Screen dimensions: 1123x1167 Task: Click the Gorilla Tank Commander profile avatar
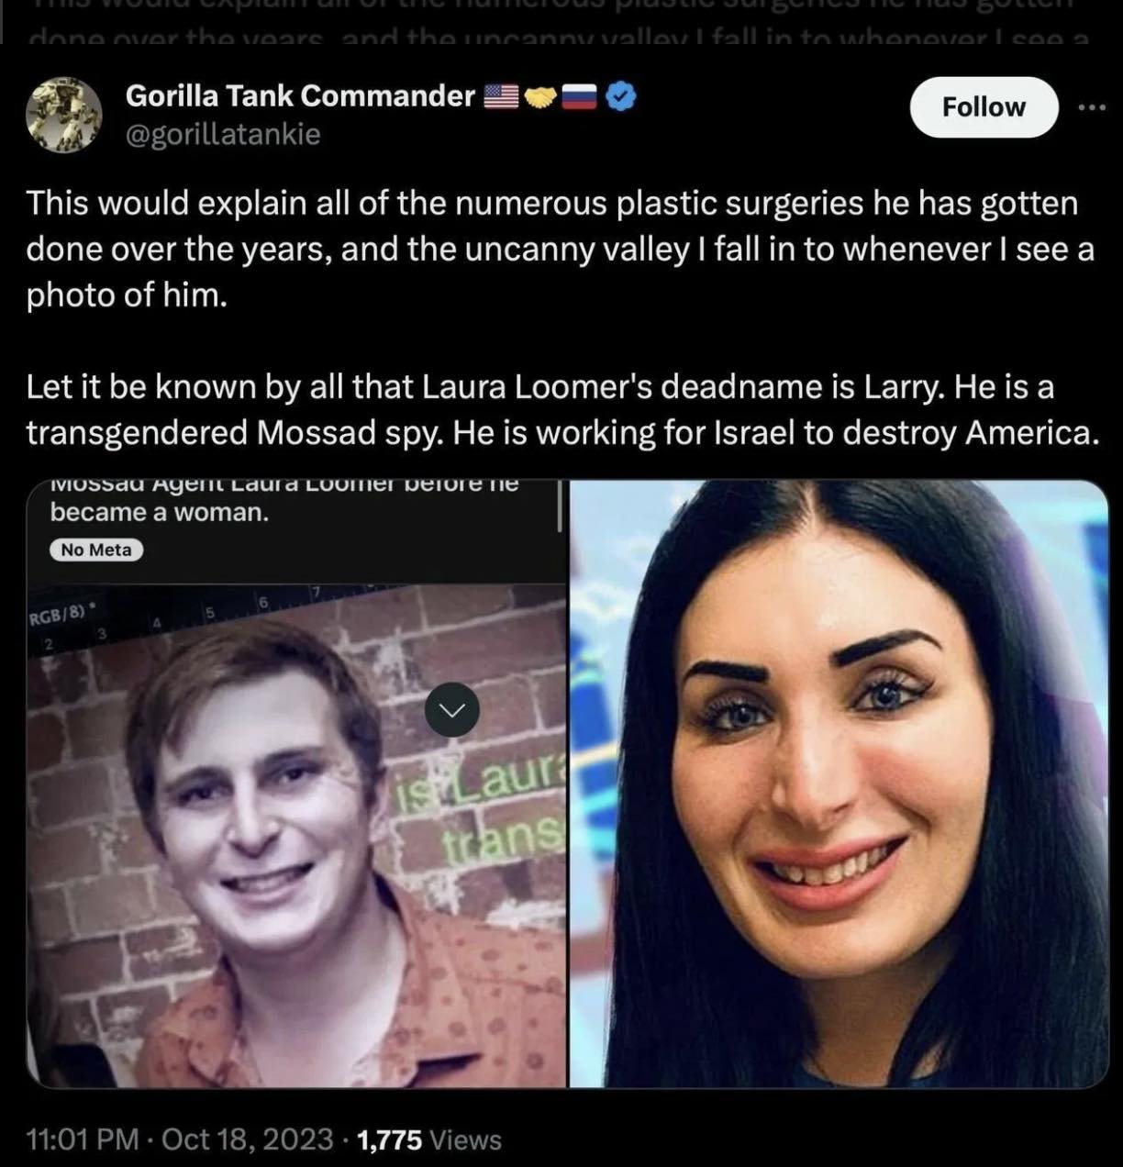click(63, 114)
